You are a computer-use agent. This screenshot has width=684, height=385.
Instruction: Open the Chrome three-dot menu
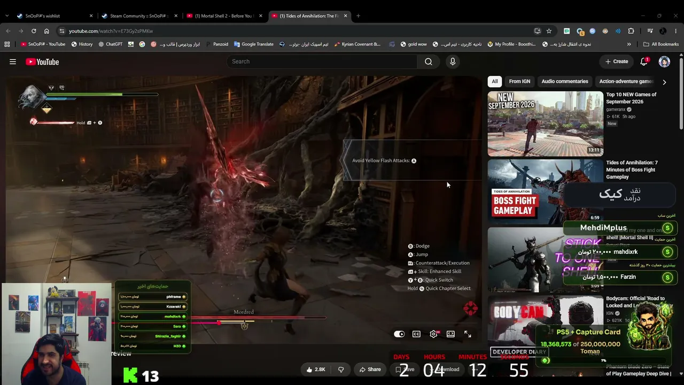pos(676,31)
